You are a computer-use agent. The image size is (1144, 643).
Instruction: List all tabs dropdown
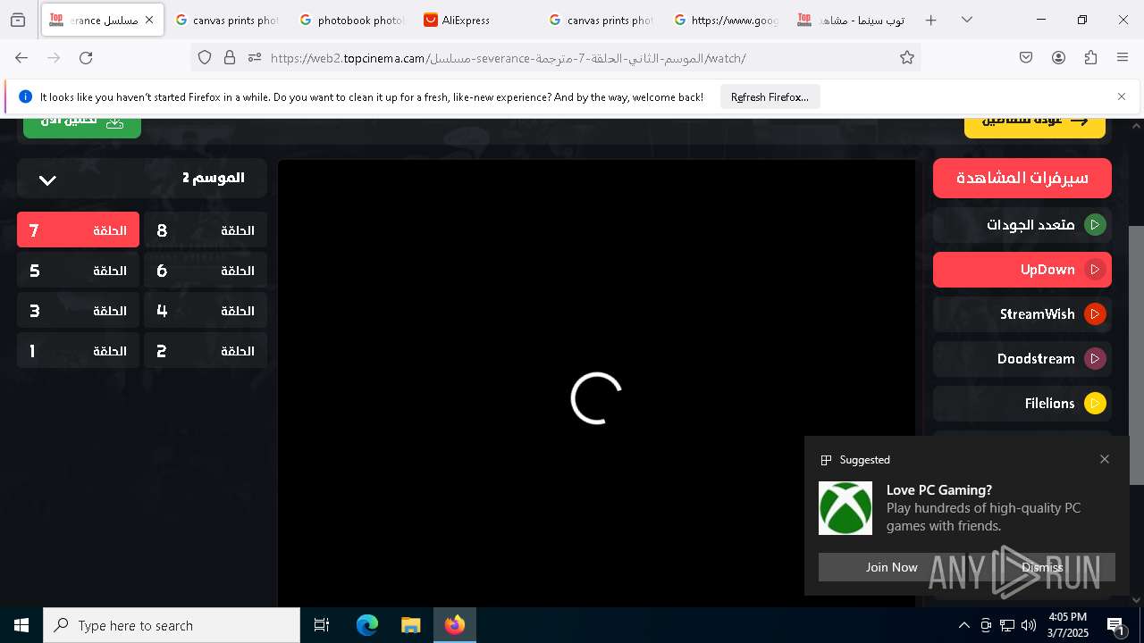click(966, 20)
